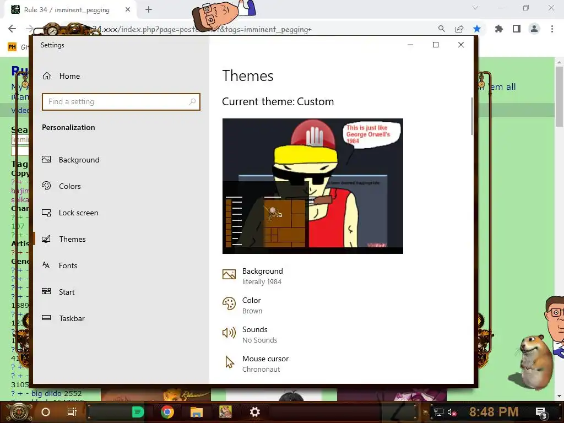The image size is (564, 423).
Task: Open Chrome tab search chevron
Action: (475, 8)
